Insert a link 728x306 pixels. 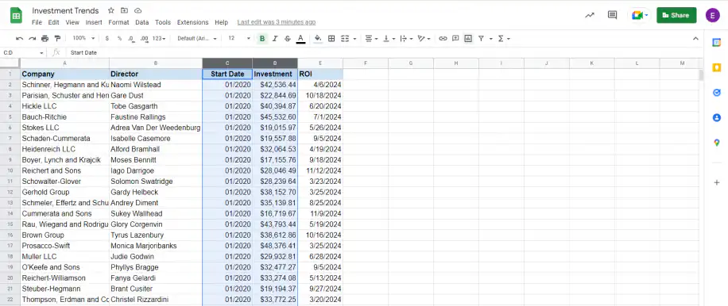(x=443, y=38)
